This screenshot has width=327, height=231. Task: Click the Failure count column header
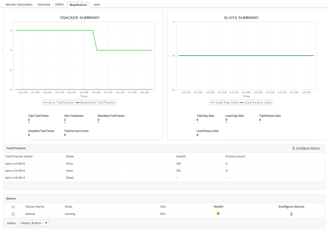pyautogui.click(x=236, y=156)
